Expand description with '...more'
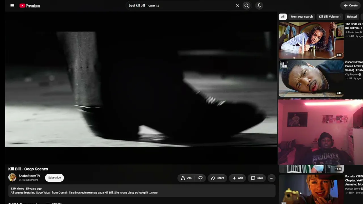The height and width of the screenshot is (204, 363). click(x=153, y=193)
